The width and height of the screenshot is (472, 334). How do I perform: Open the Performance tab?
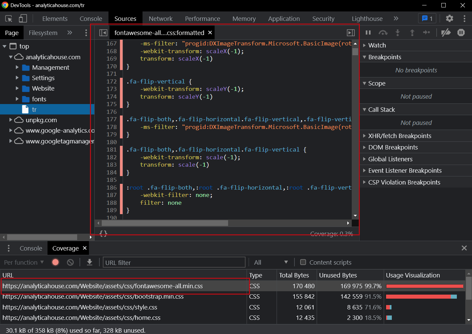click(x=202, y=19)
